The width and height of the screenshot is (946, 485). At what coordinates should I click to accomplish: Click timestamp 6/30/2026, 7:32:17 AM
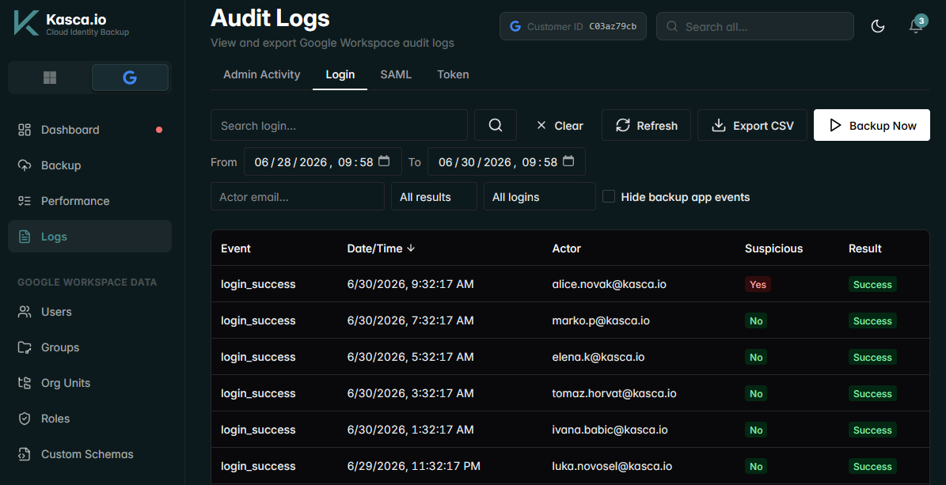pyautogui.click(x=410, y=320)
